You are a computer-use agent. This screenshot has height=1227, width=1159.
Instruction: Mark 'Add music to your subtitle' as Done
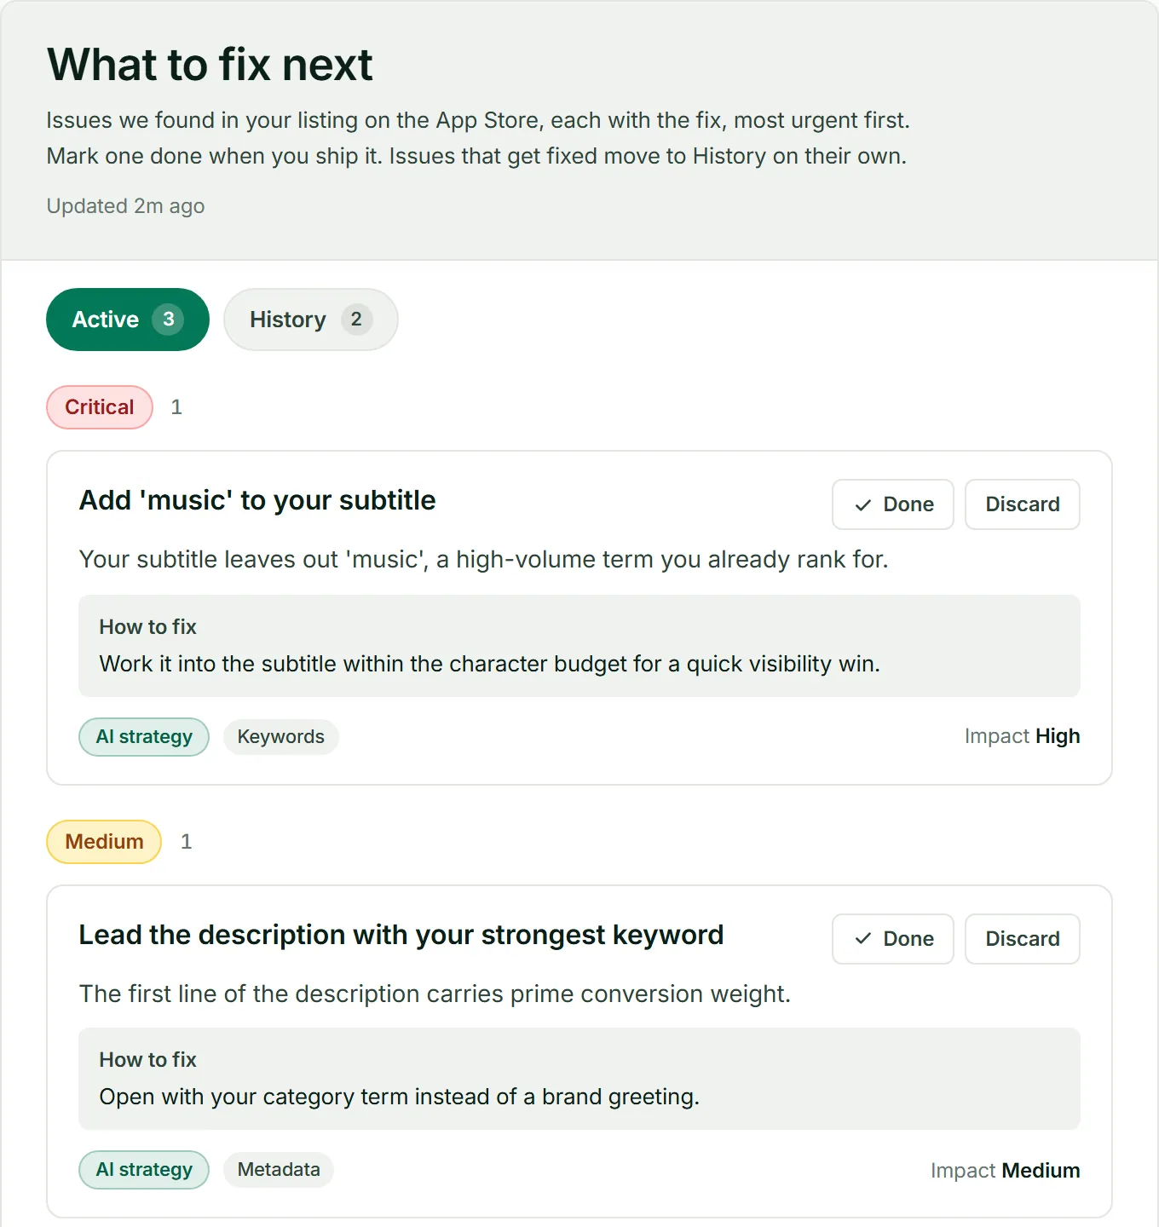(x=892, y=504)
